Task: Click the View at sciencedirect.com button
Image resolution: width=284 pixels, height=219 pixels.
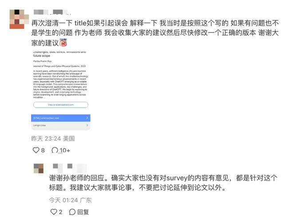Action: coord(61,105)
